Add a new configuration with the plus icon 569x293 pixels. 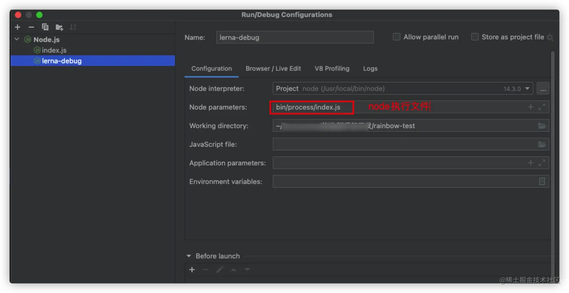(18, 27)
